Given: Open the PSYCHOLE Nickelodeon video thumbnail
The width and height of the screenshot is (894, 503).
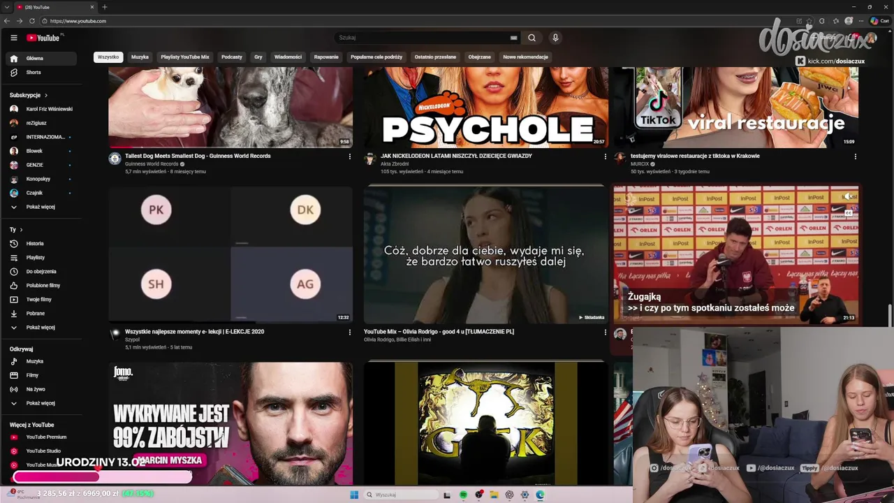Looking at the screenshot, I should [x=486, y=108].
